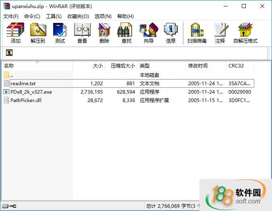Open the parent folder ".." entry
The image size is (272, 211).
[12, 75]
